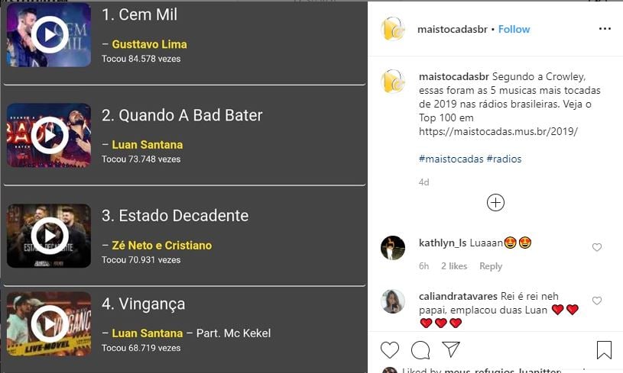Viewport: 623px width, 373px height.
Task: Share post with paper plane icon
Action: 451,350
